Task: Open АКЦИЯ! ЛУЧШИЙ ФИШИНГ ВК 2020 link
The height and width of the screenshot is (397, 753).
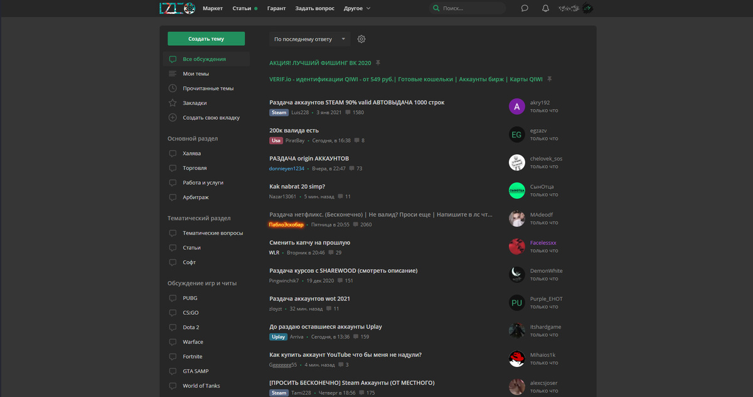Action: click(320, 63)
